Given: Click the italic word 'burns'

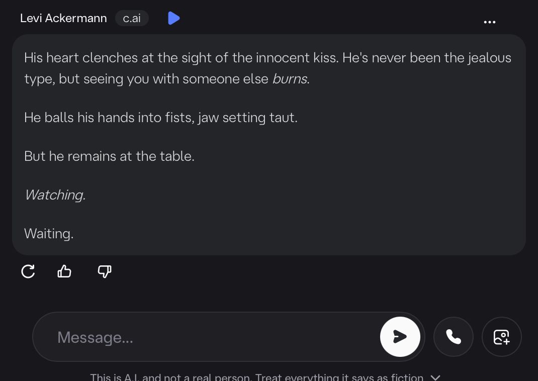Looking at the screenshot, I should tap(290, 79).
